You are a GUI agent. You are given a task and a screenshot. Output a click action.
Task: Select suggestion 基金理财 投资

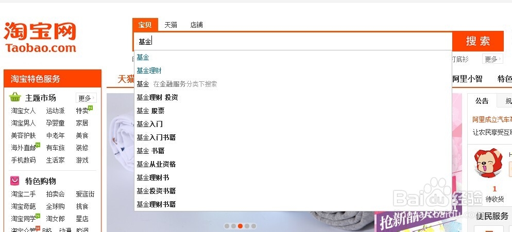point(293,98)
